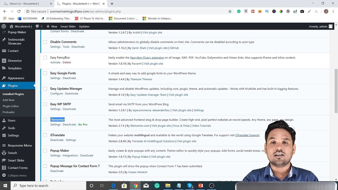Screen dimensions: 338x190
Task: Click the Smush sidebar icon
Action: 4,153
